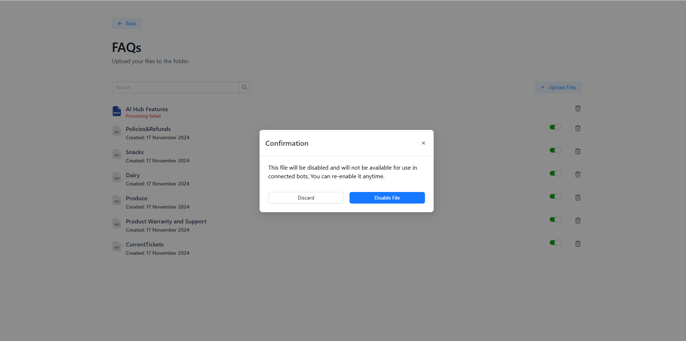Open the AI Hub Features file name
The height and width of the screenshot is (341, 686).
pyautogui.click(x=147, y=109)
